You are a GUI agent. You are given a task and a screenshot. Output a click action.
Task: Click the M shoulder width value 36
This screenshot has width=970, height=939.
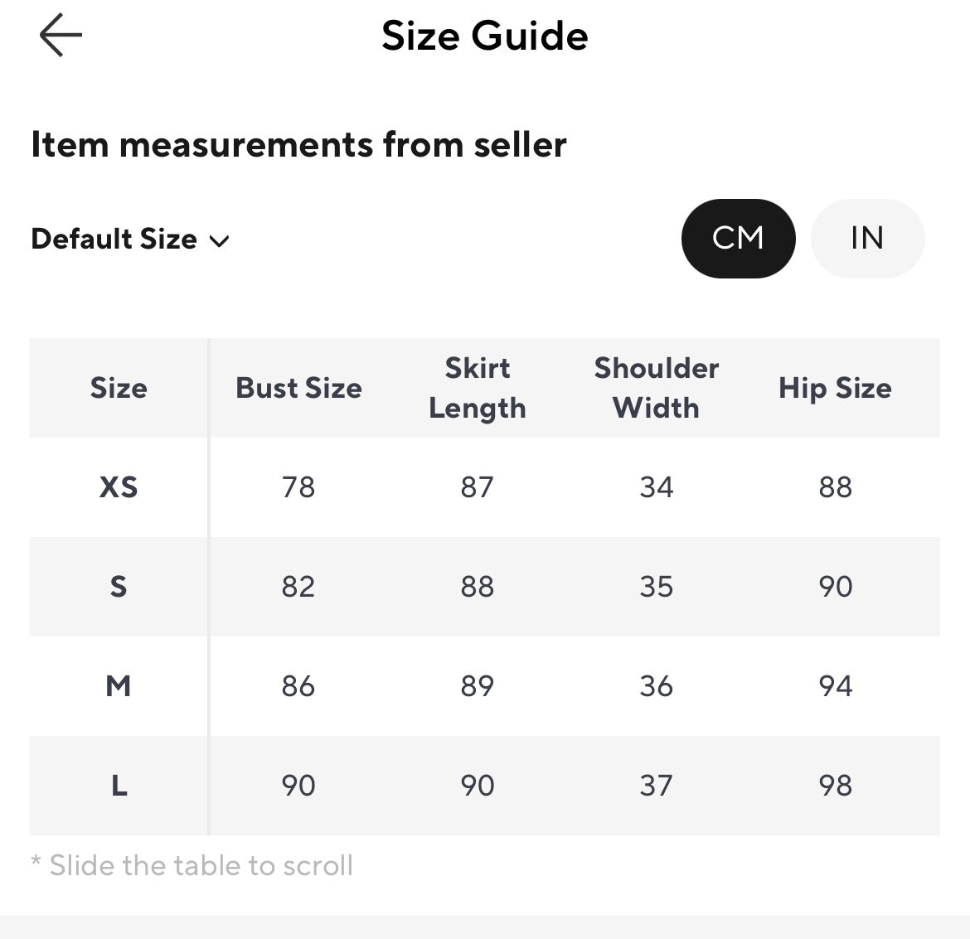tap(657, 686)
